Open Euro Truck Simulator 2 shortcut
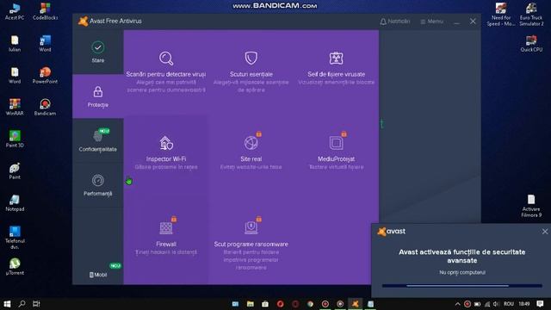The image size is (551, 310). (x=531, y=15)
